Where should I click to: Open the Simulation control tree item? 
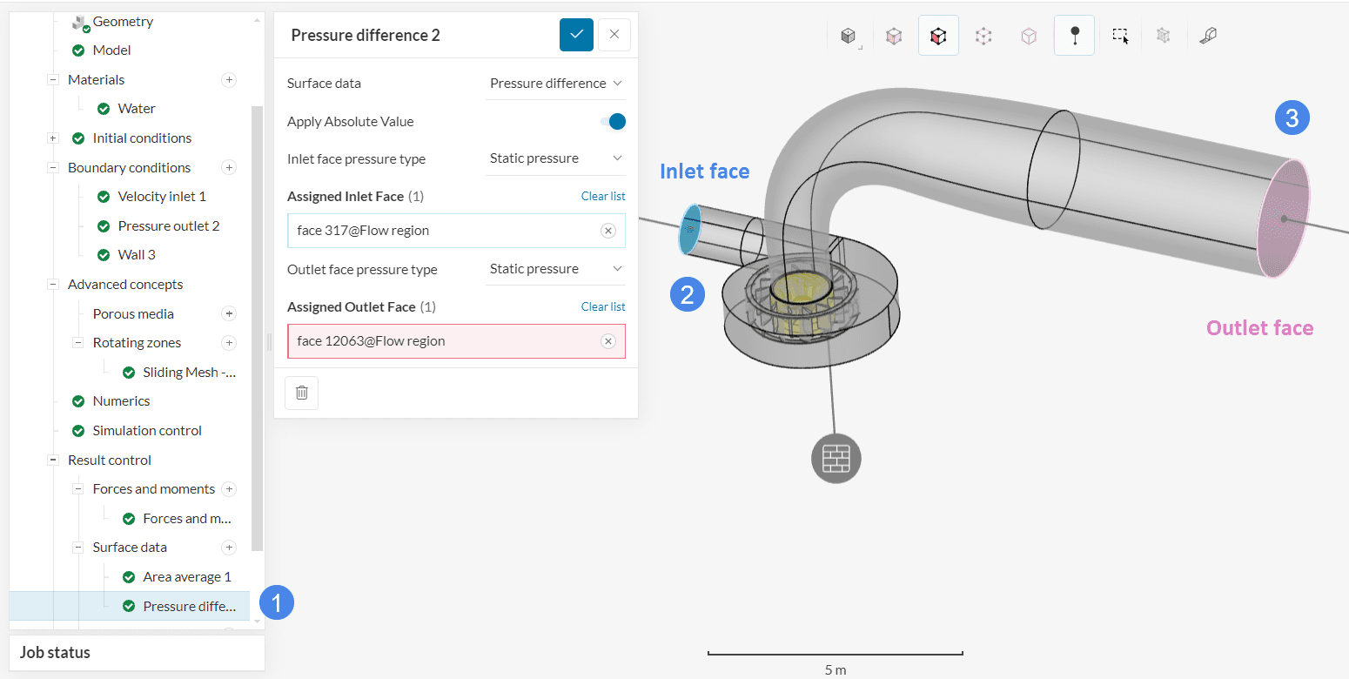(147, 431)
